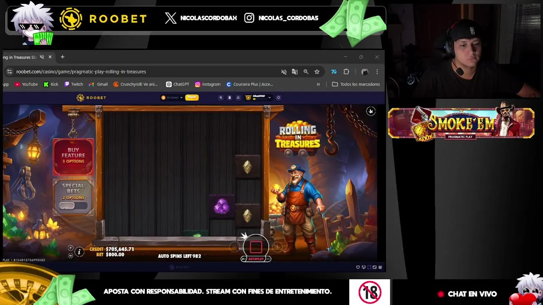The image size is (543, 305).
Task: Open the Buy Feature options
Action: tap(73, 156)
